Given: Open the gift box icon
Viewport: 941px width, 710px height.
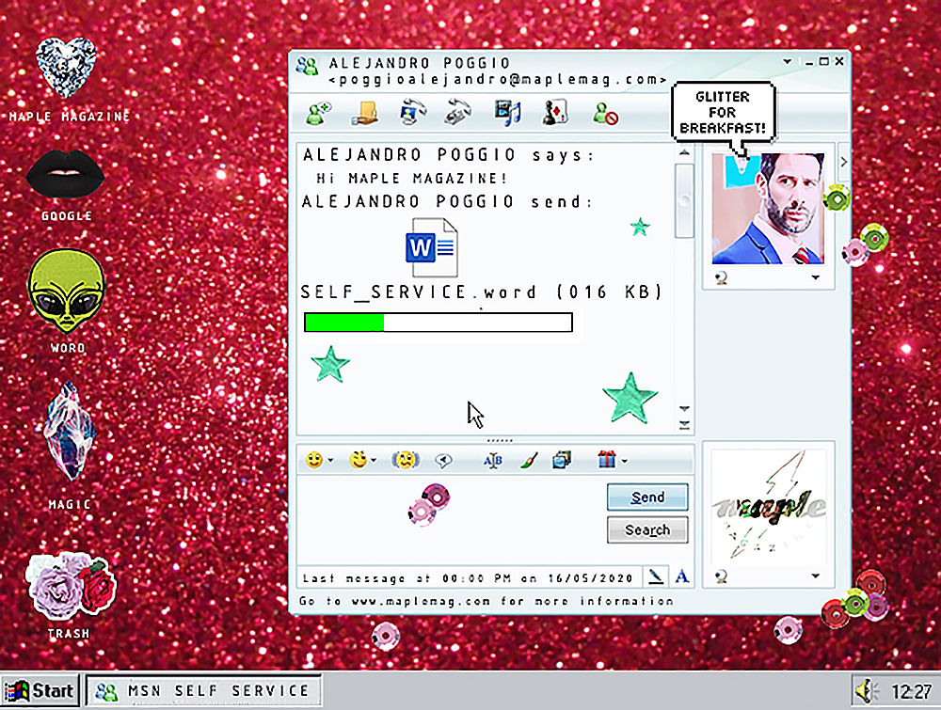Looking at the screenshot, I should point(607,459).
